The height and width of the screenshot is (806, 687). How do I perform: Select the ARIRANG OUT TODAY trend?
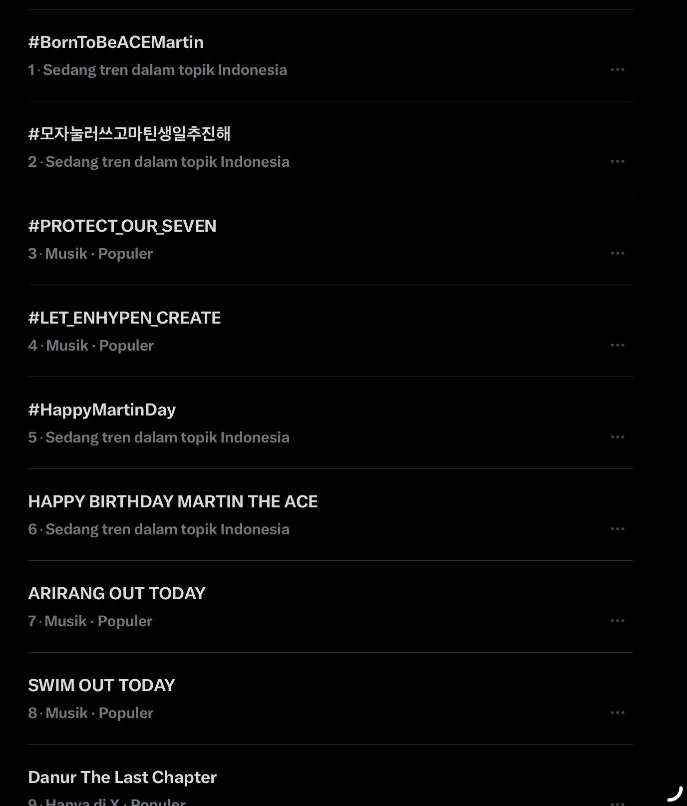[x=117, y=594]
